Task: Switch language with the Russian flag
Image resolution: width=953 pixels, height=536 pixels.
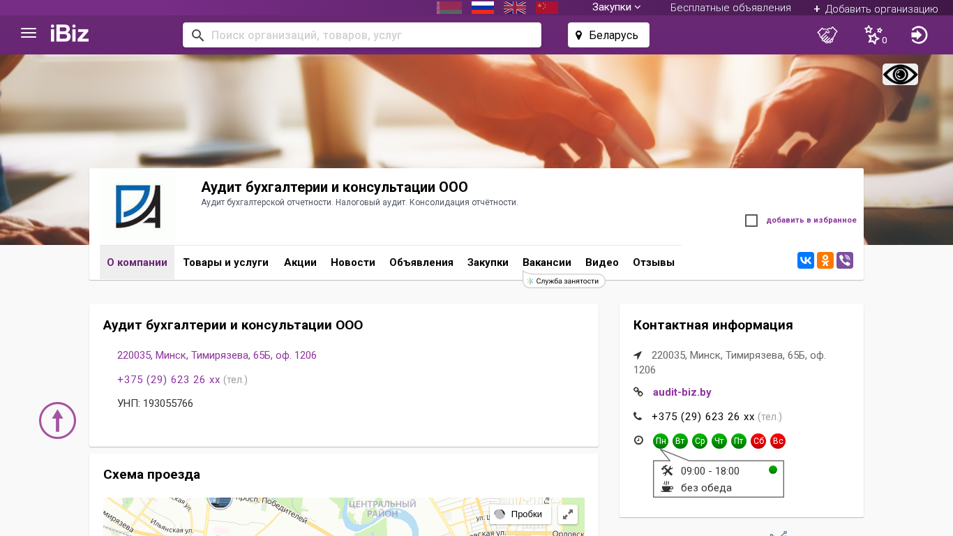Action: click(x=482, y=8)
